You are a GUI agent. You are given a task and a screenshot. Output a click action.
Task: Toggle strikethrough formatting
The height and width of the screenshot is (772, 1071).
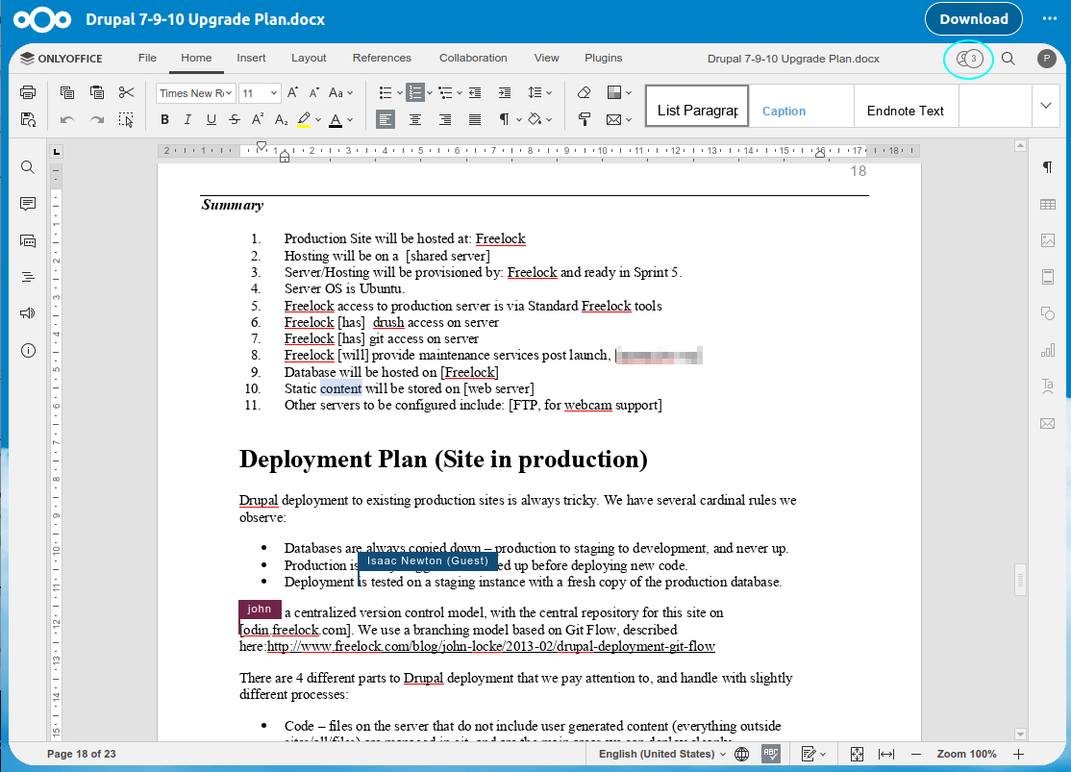(x=235, y=119)
